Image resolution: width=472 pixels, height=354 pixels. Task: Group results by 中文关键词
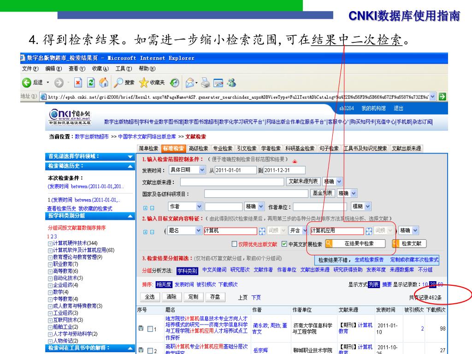(214, 270)
